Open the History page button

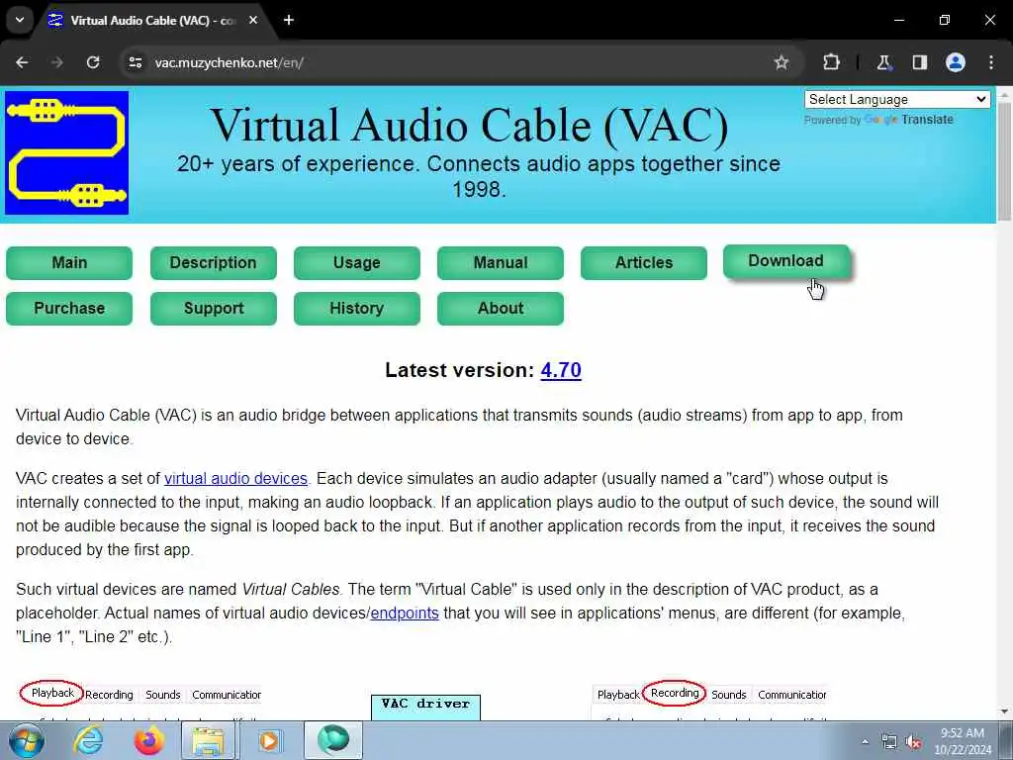(x=356, y=309)
